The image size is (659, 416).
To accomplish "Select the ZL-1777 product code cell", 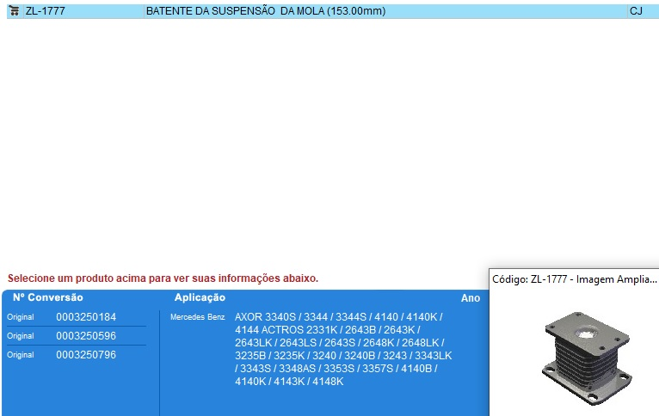I will (46, 11).
